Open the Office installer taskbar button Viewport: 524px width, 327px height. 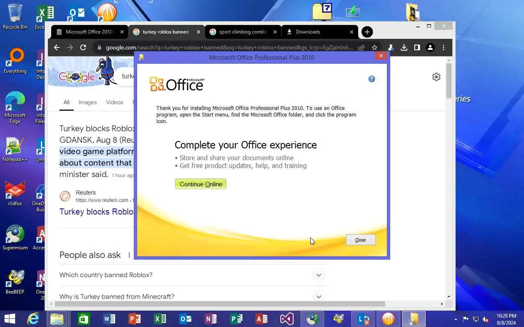413,319
